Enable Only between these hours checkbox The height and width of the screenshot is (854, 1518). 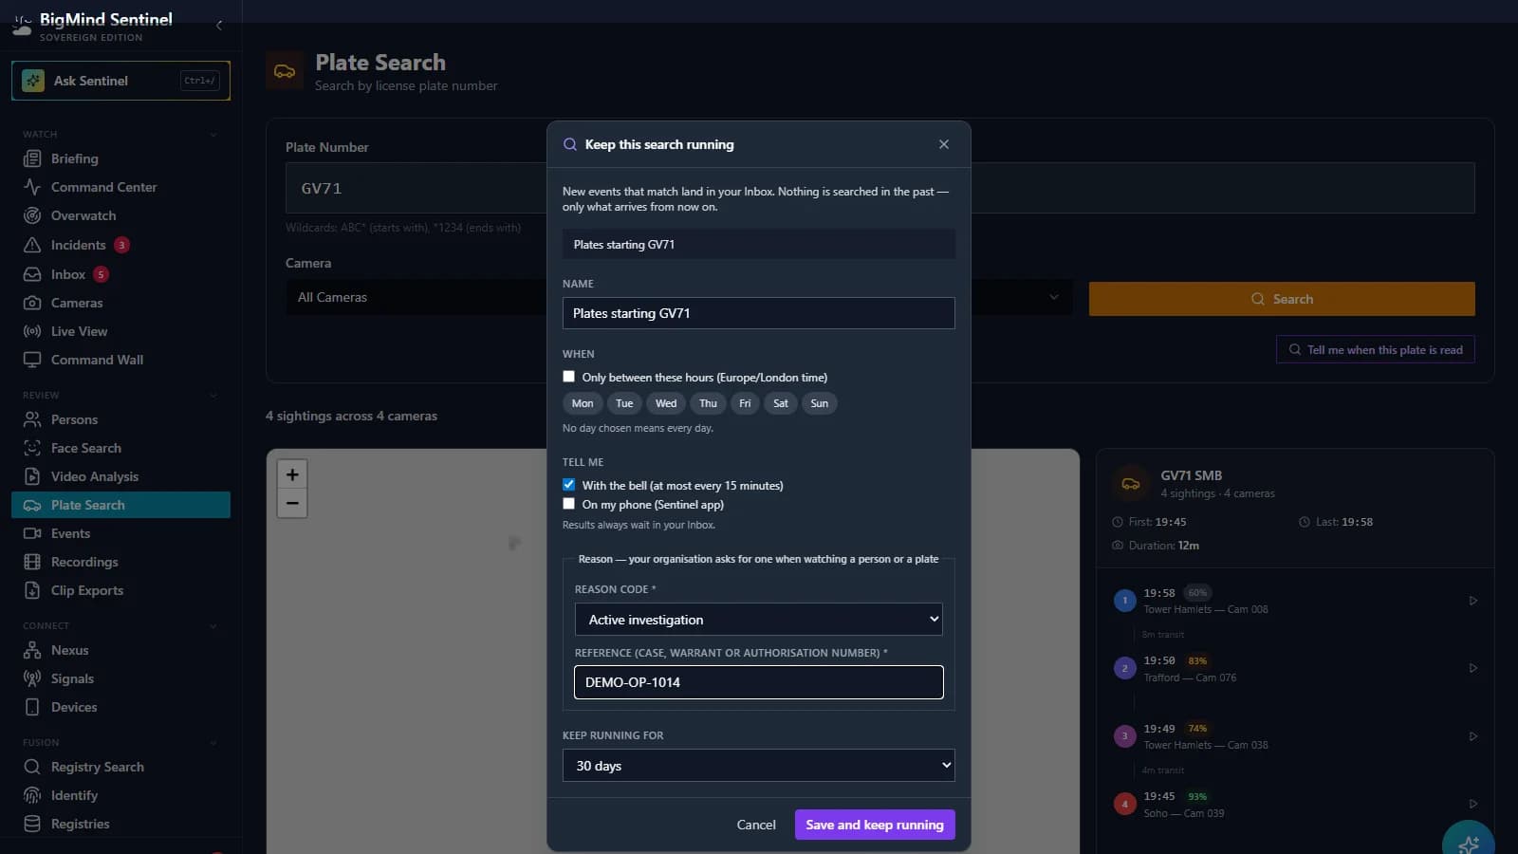tap(569, 377)
